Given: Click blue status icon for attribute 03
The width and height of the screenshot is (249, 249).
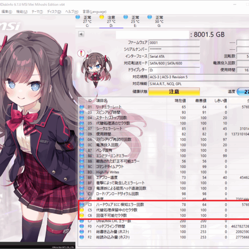Looking at the screenshot, I should pyautogui.click(x=82, y=112).
